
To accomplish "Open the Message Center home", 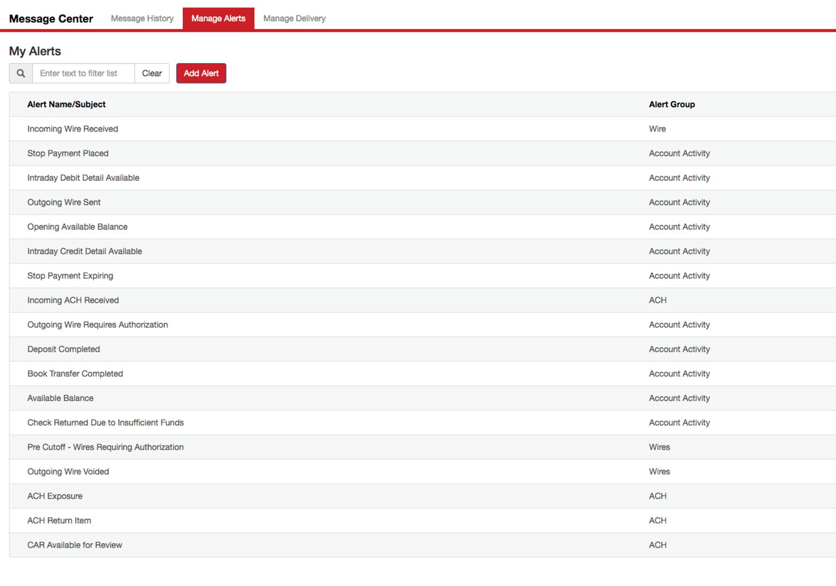I will [x=51, y=18].
